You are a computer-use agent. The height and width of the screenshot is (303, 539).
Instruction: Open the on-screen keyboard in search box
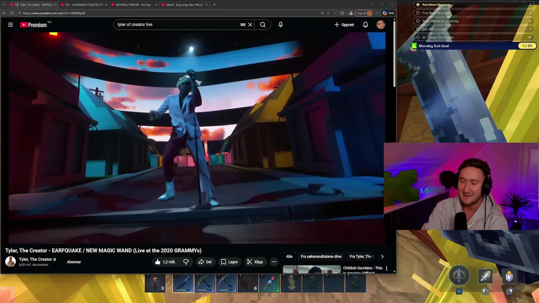pos(243,24)
